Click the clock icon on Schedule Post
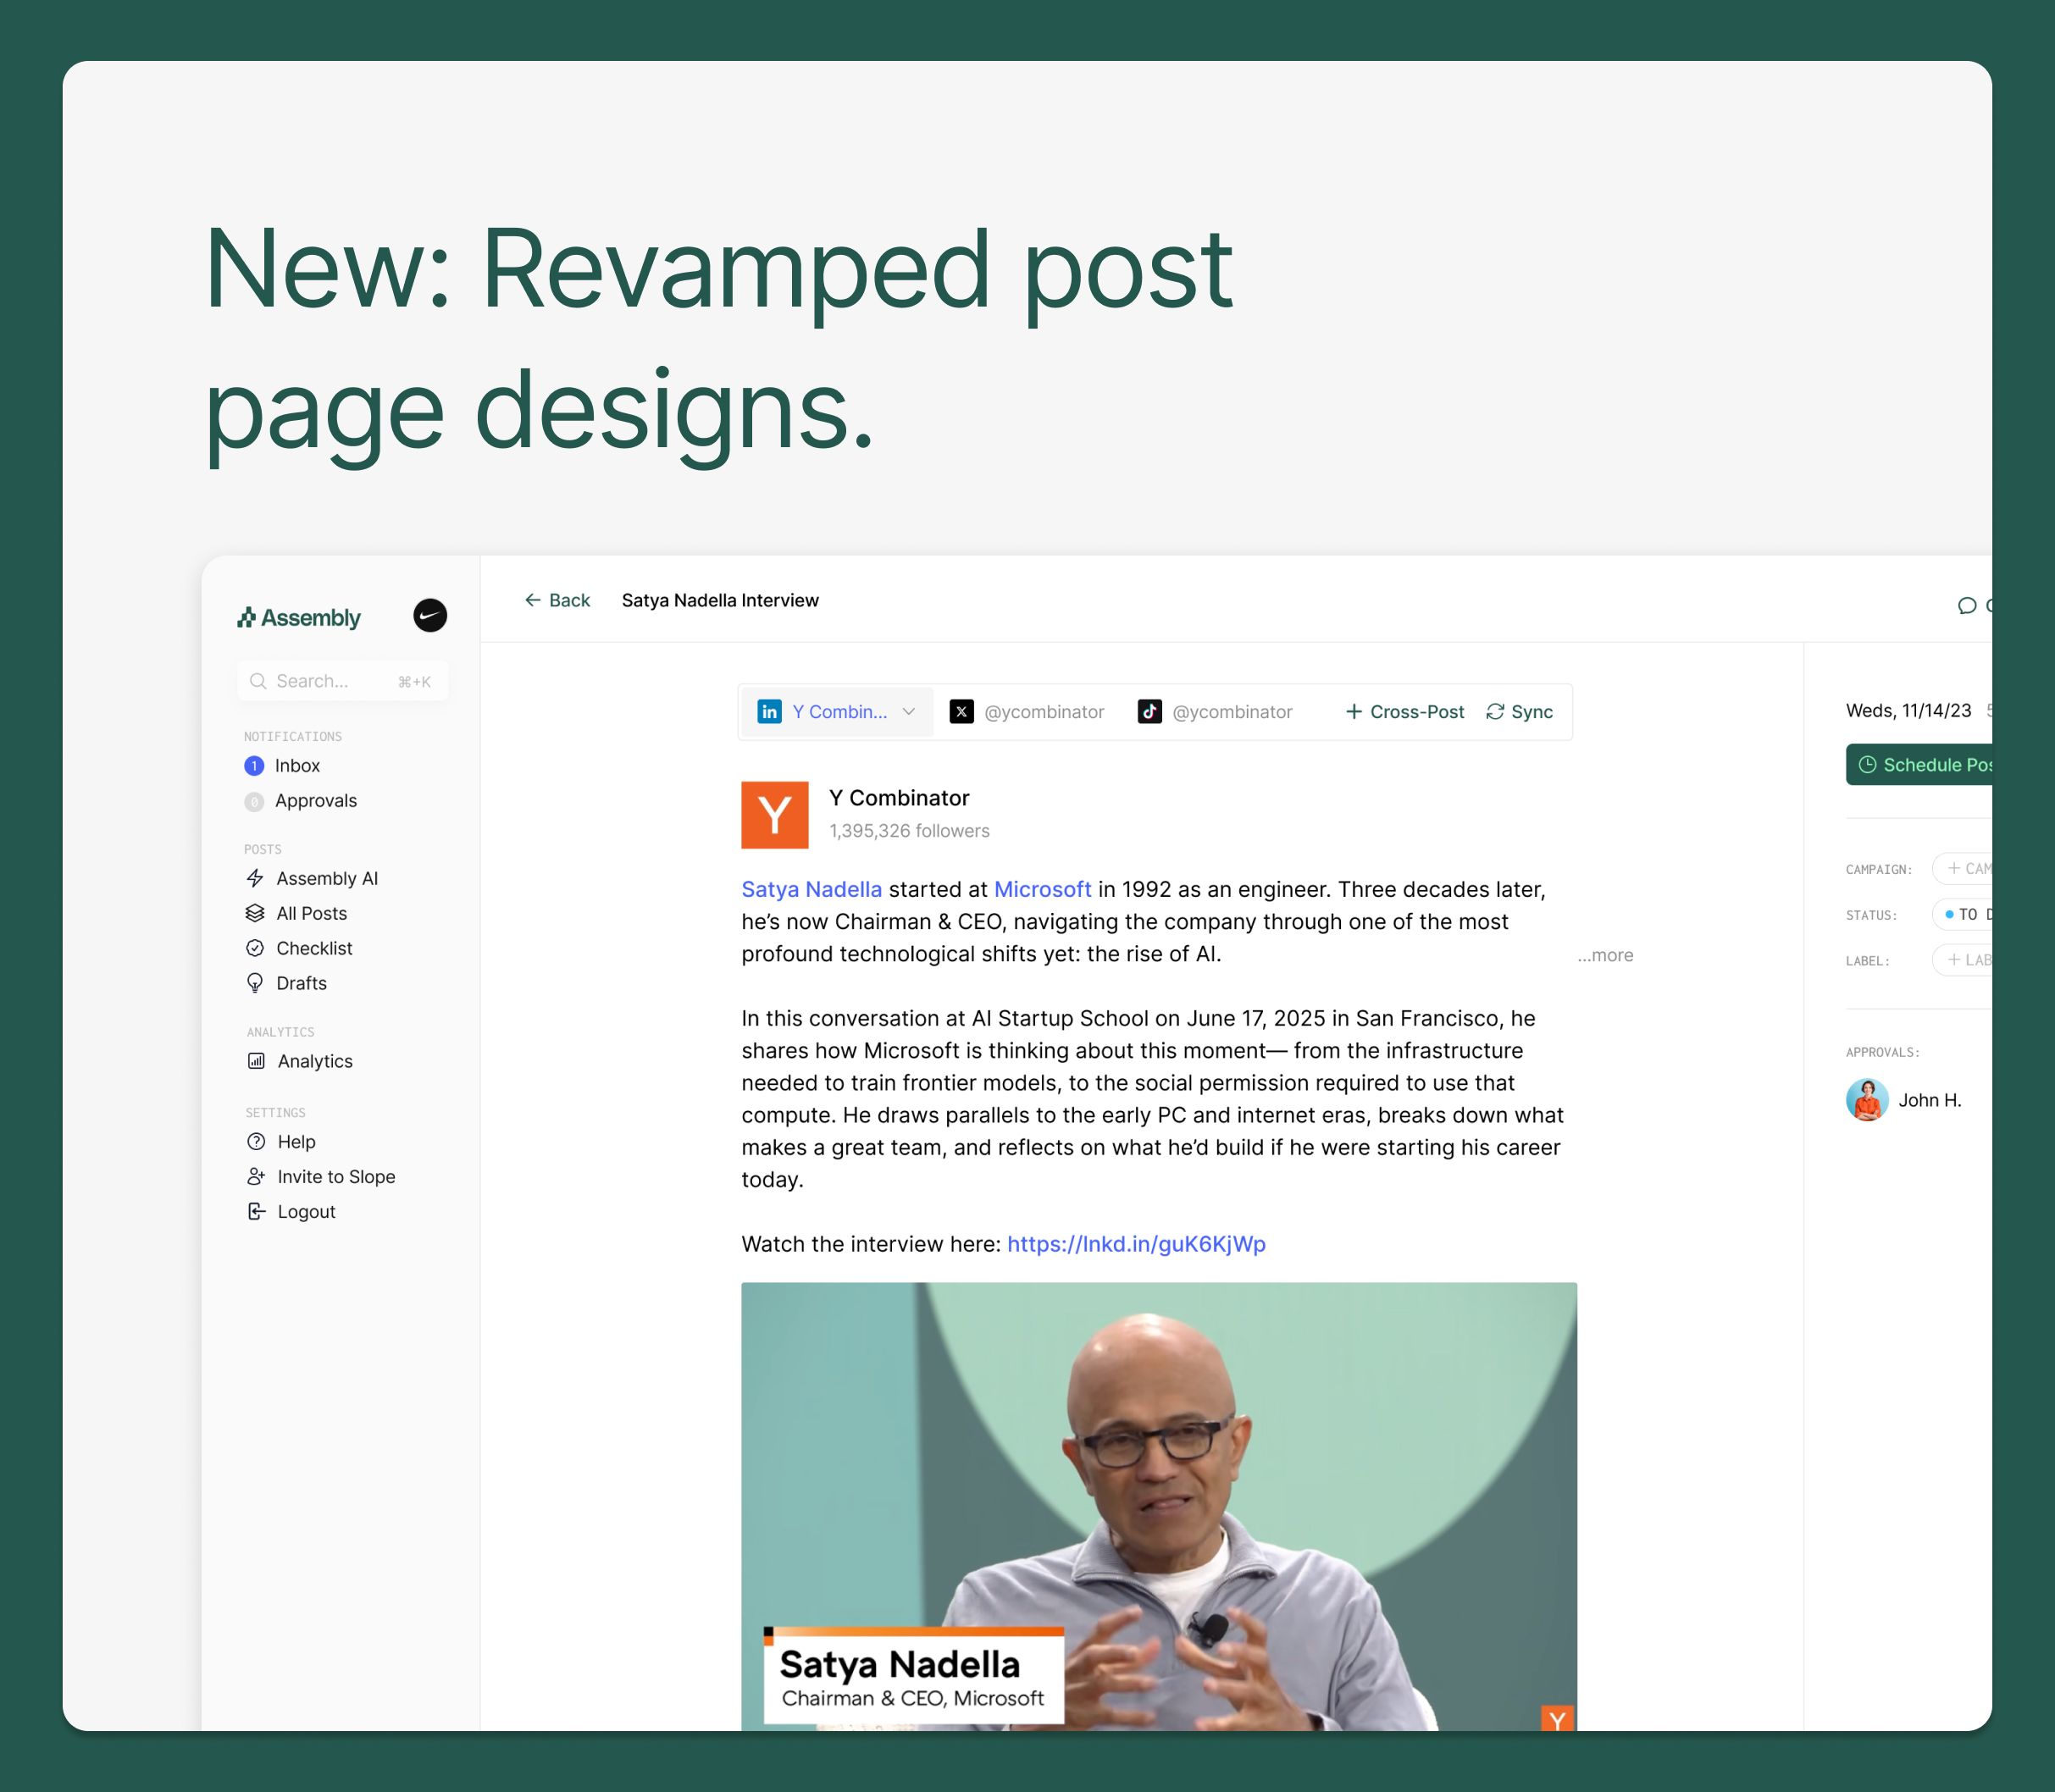The width and height of the screenshot is (2055, 1792). click(1867, 765)
